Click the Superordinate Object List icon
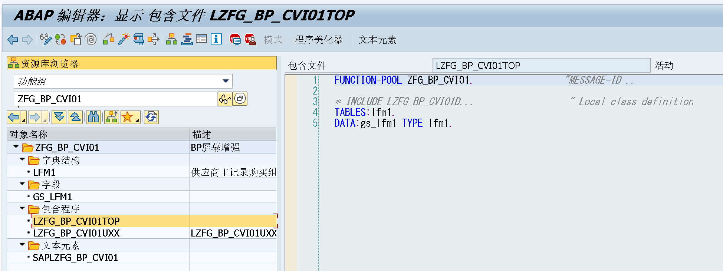 (x=112, y=118)
